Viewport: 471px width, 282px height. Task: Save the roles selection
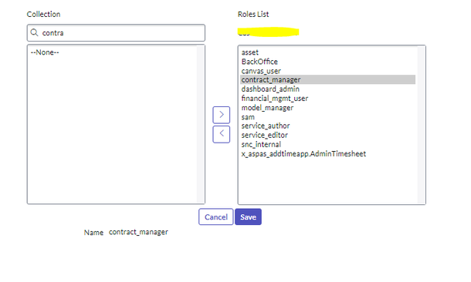coord(248,217)
